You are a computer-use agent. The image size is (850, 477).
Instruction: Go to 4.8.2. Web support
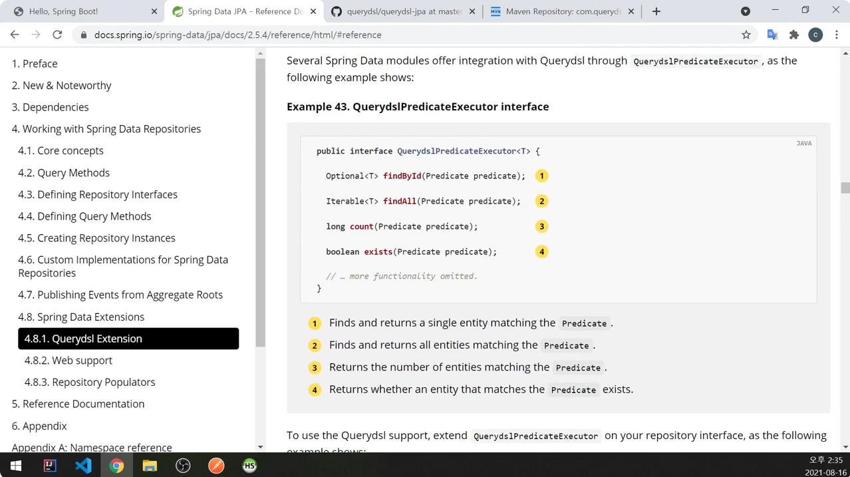tap(69, 361)
